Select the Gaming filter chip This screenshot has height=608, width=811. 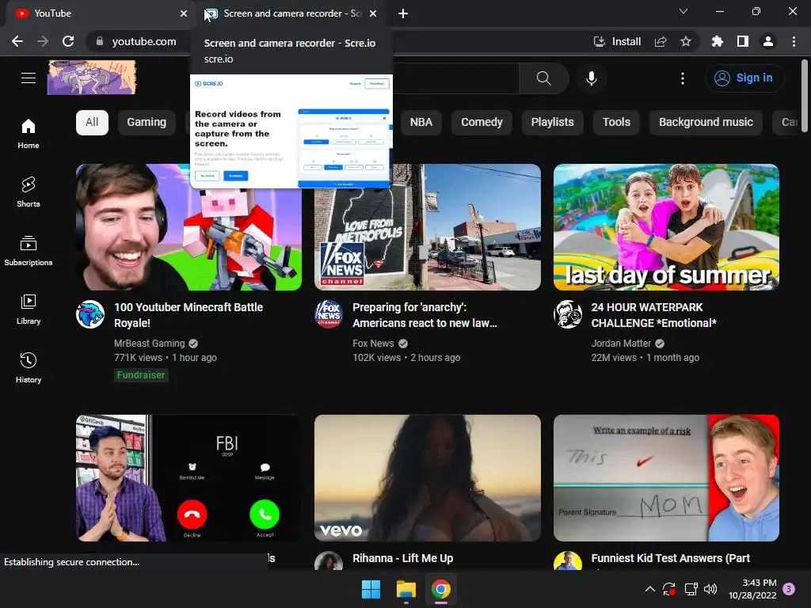coord(147,123)
